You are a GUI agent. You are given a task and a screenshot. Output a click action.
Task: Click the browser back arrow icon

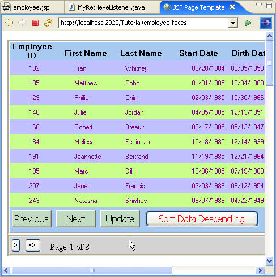[x=9, y=23]
